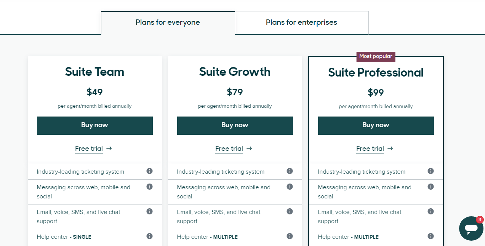
Task: Click the info icon next to Suite Team messaging feature
Action: (149, 187)
